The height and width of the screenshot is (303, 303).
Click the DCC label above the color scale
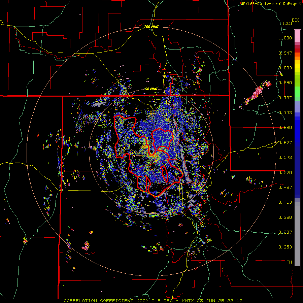tap(296, 20)
